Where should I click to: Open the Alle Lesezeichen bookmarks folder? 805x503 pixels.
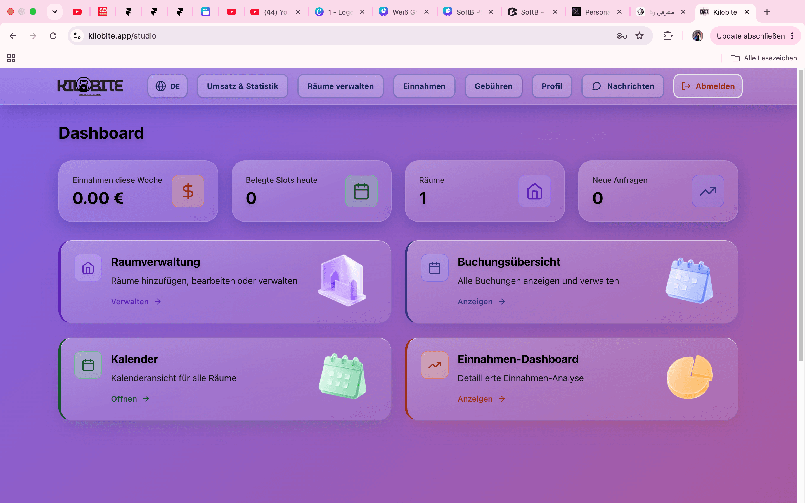point(763,58)
